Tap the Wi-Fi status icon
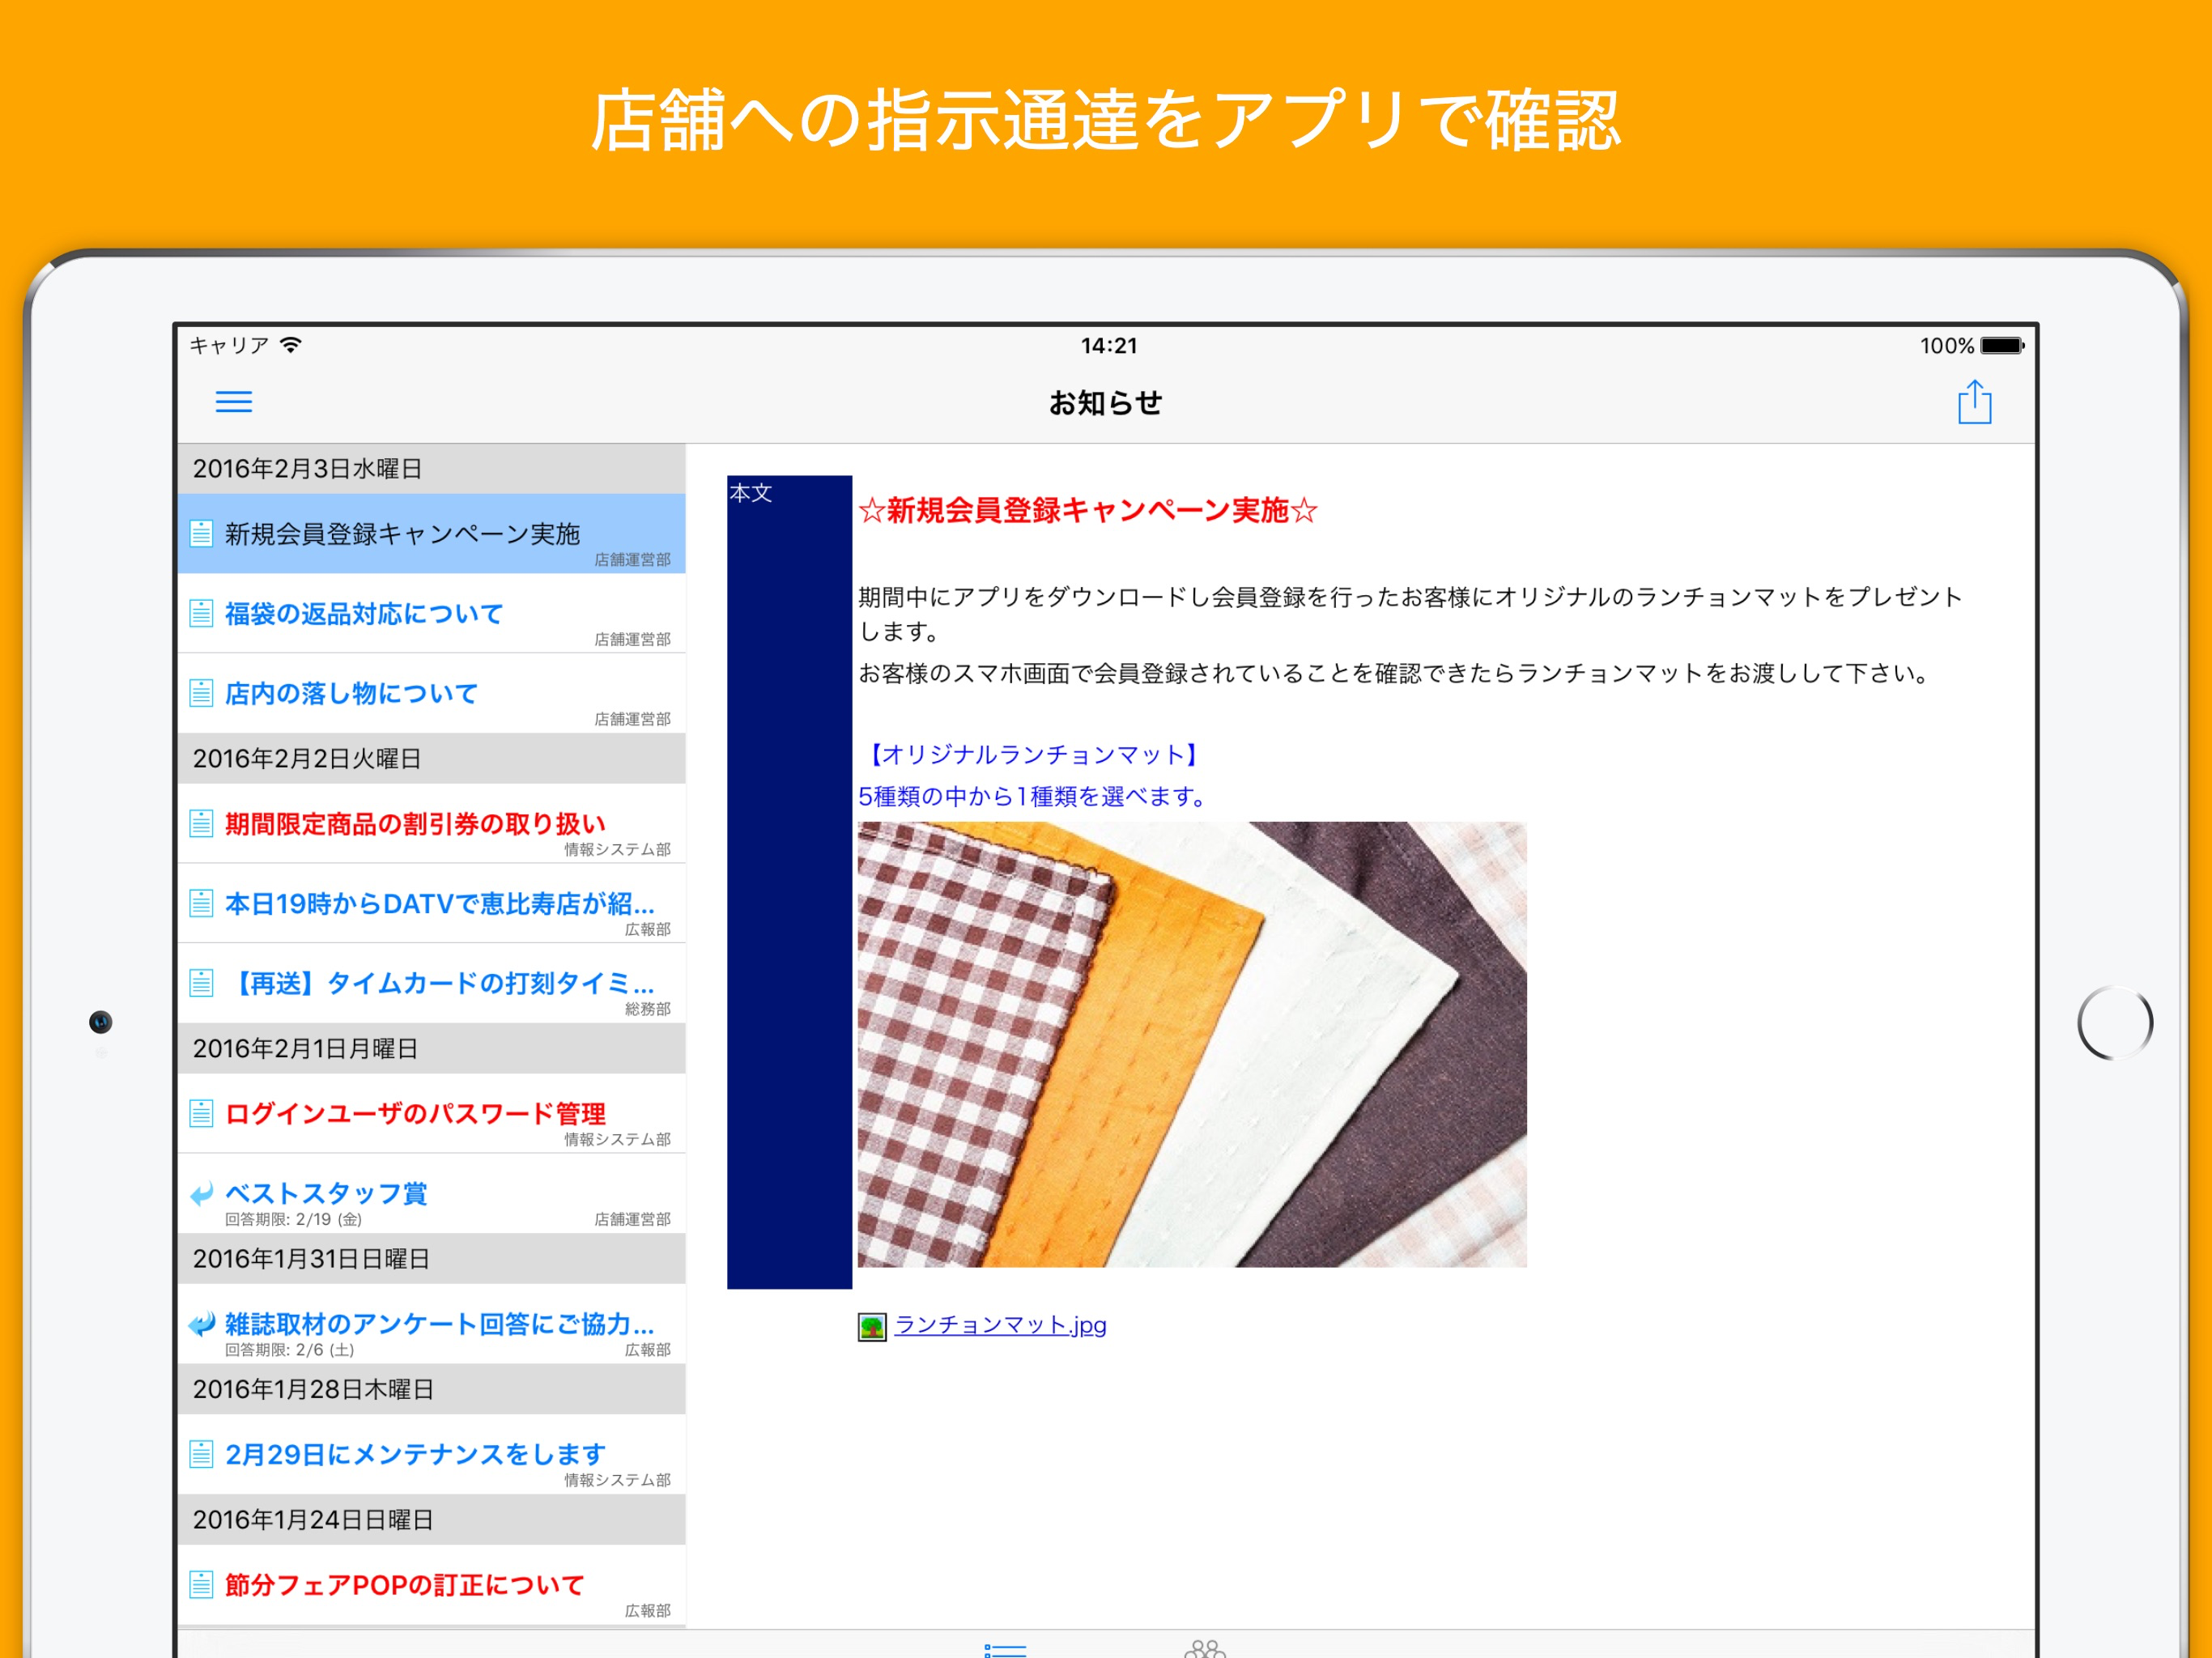This screenshot has width=2212, height=1658. [x=291, y=345]
